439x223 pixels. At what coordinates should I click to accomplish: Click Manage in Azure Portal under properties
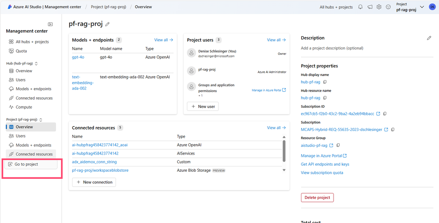[x=324, y=156]
